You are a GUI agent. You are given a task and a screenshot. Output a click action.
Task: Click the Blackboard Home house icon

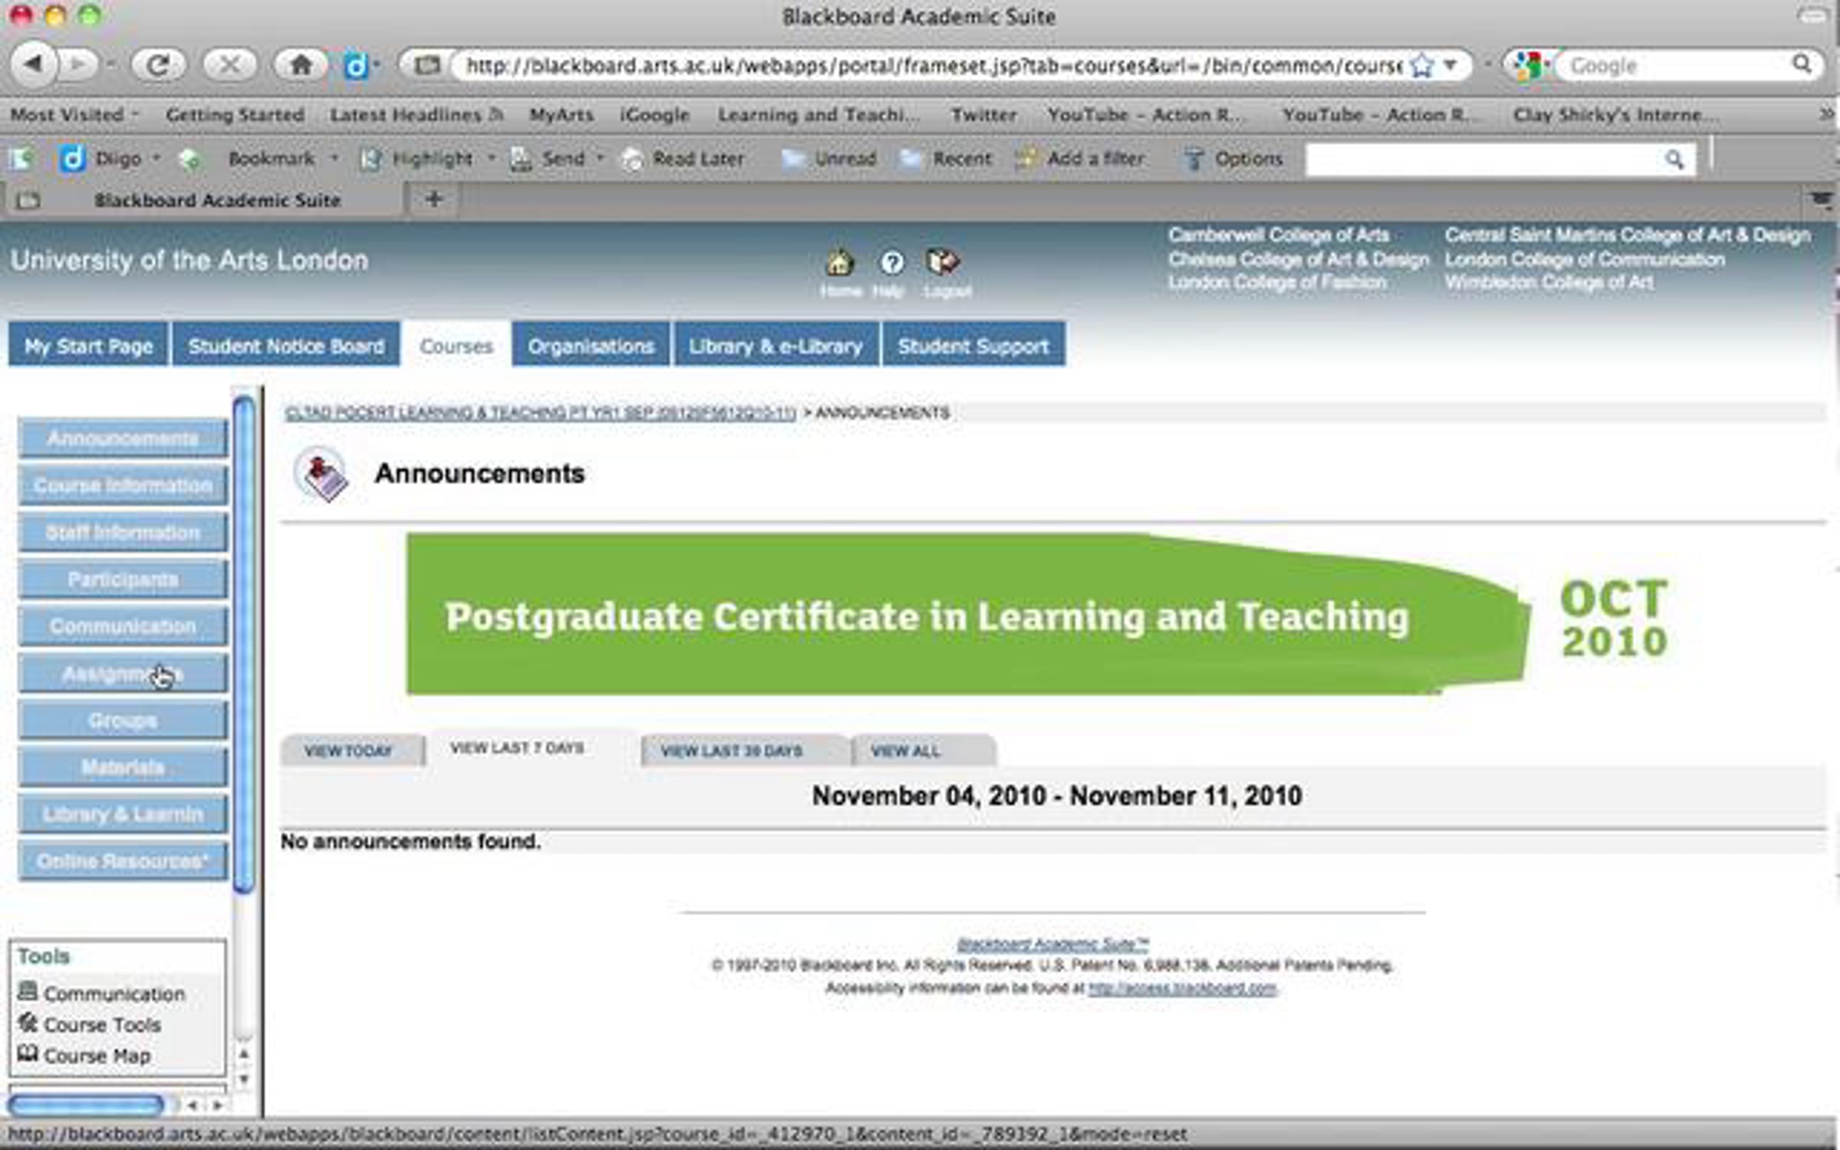tap(839, 262)
